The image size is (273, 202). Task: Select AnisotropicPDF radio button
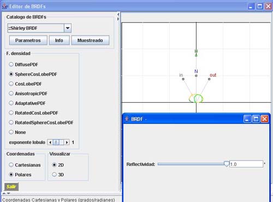pyautogui.click(x=11, y=93)
